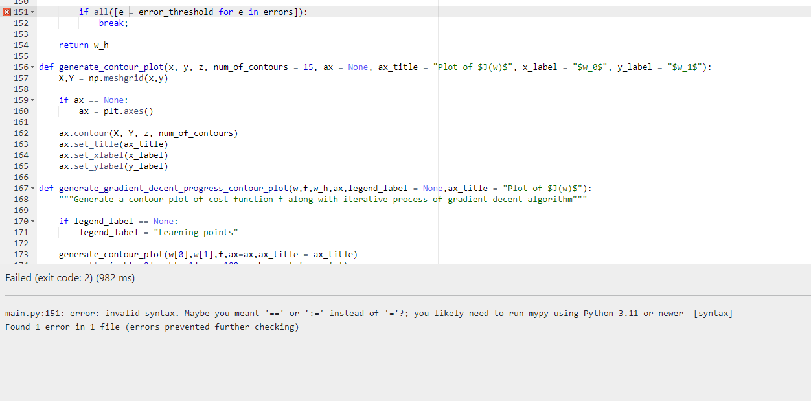Click the 'ax = plt.axes()' line

pos(116,111)
